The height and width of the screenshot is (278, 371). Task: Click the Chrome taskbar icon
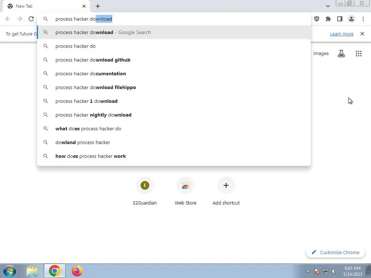(55, 271)
